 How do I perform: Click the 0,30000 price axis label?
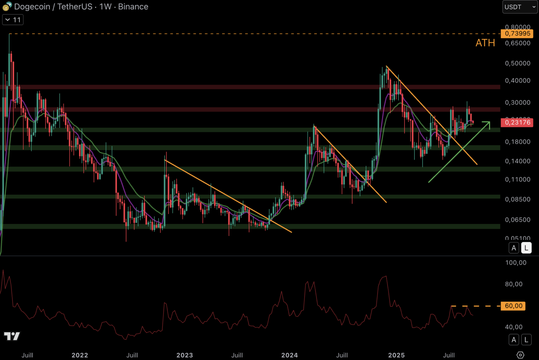click(x=518, y=103)
